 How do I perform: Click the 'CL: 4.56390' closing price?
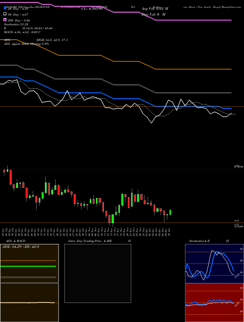[92, 9]
